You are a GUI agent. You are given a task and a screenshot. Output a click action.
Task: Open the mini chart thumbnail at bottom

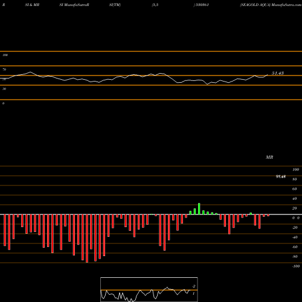(149, 289)
